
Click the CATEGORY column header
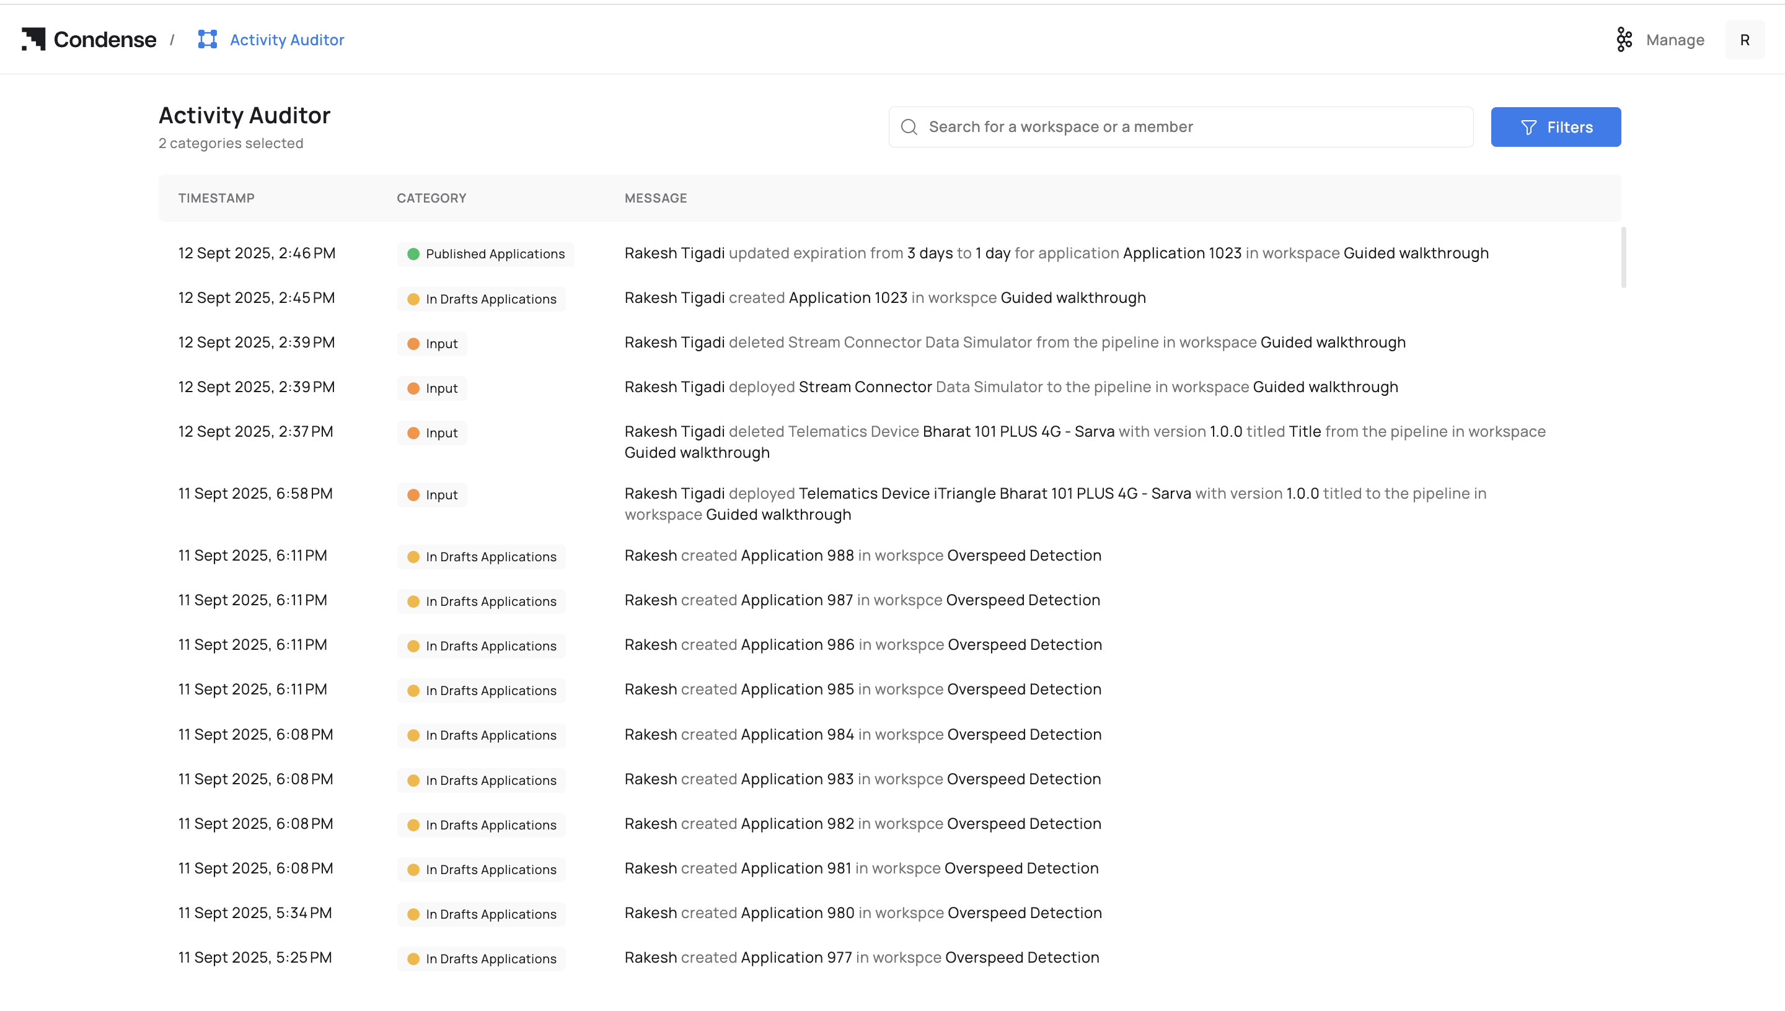point(431,198)
